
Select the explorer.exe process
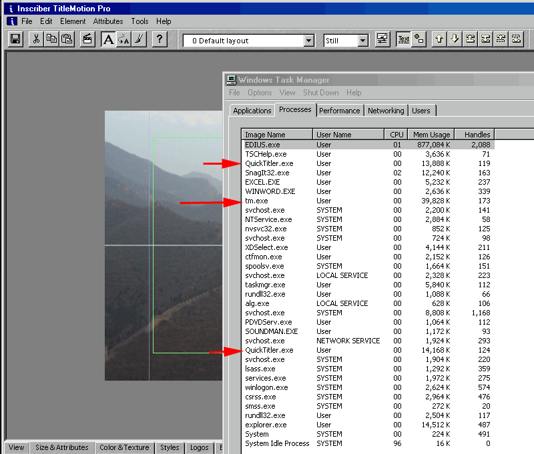point(368,425)
